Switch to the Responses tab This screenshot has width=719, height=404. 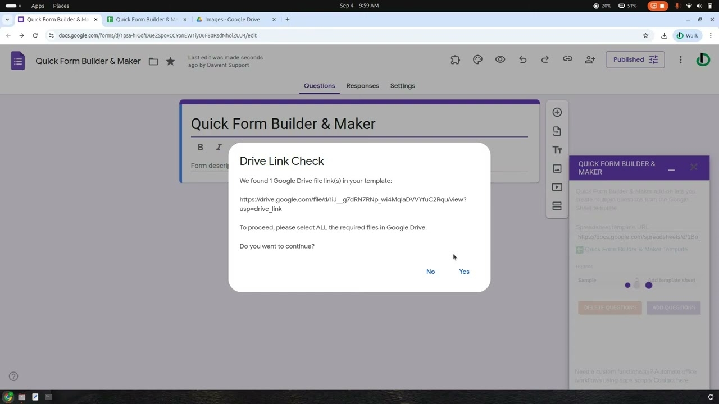362,86
